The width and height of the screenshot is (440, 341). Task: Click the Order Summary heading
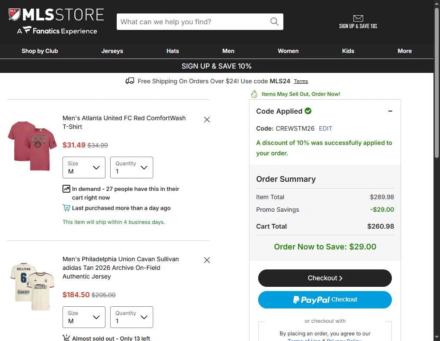tap(286, 179)
